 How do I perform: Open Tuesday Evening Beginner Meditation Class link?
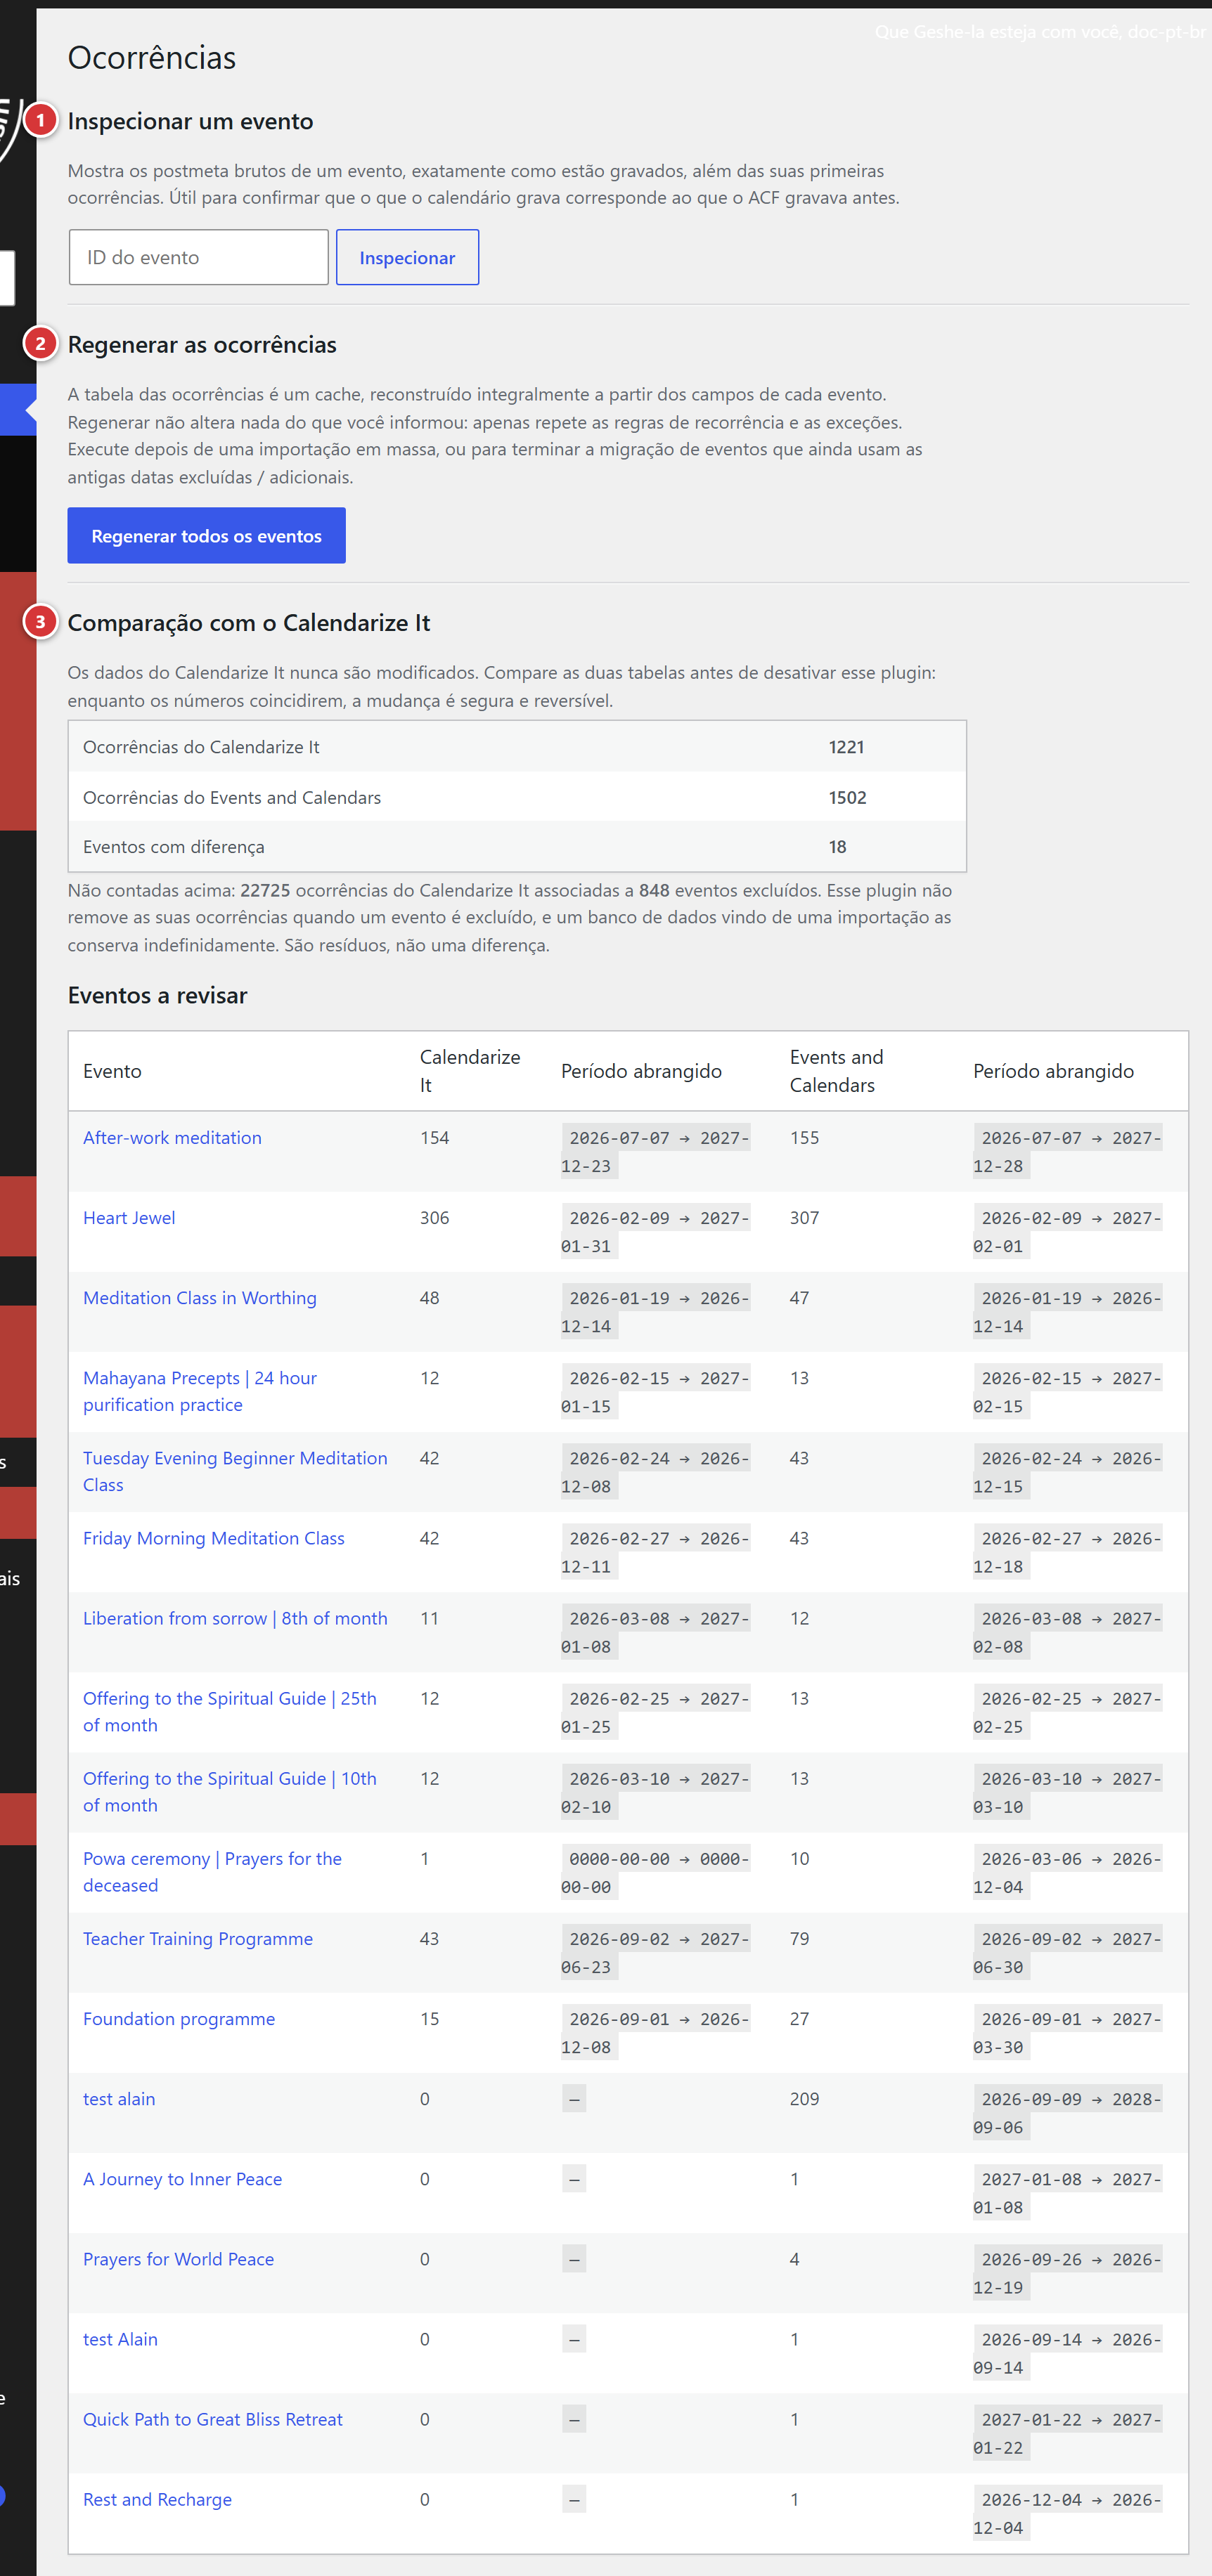[x=236, y=1471]
